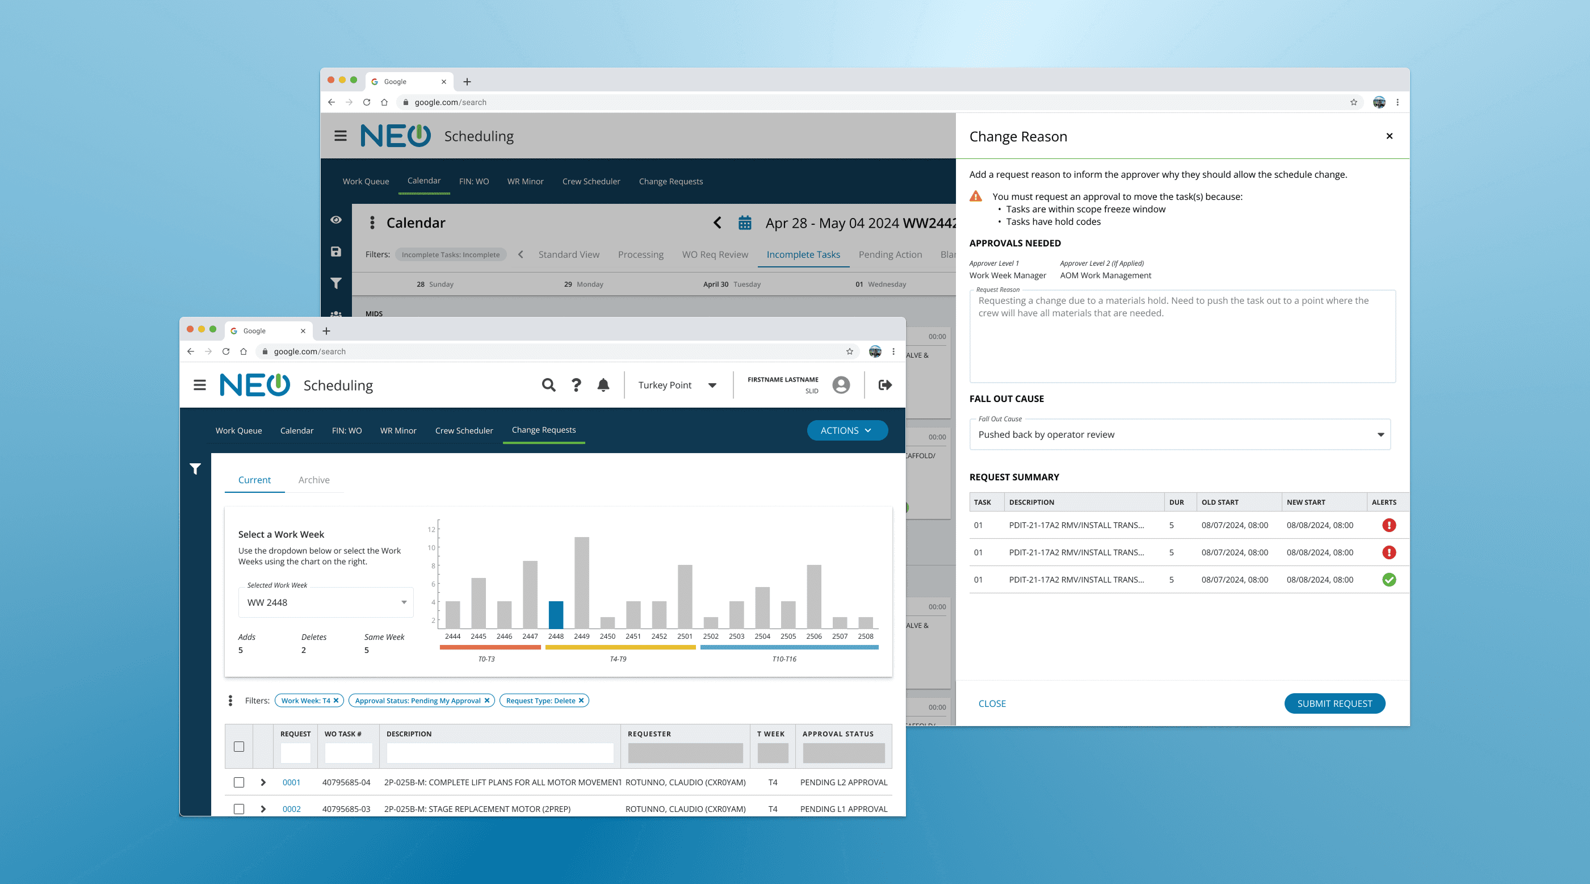Screen dimensions: 1590x884
Task: Check the box for request 0001
Action: [x=239, y=782]
